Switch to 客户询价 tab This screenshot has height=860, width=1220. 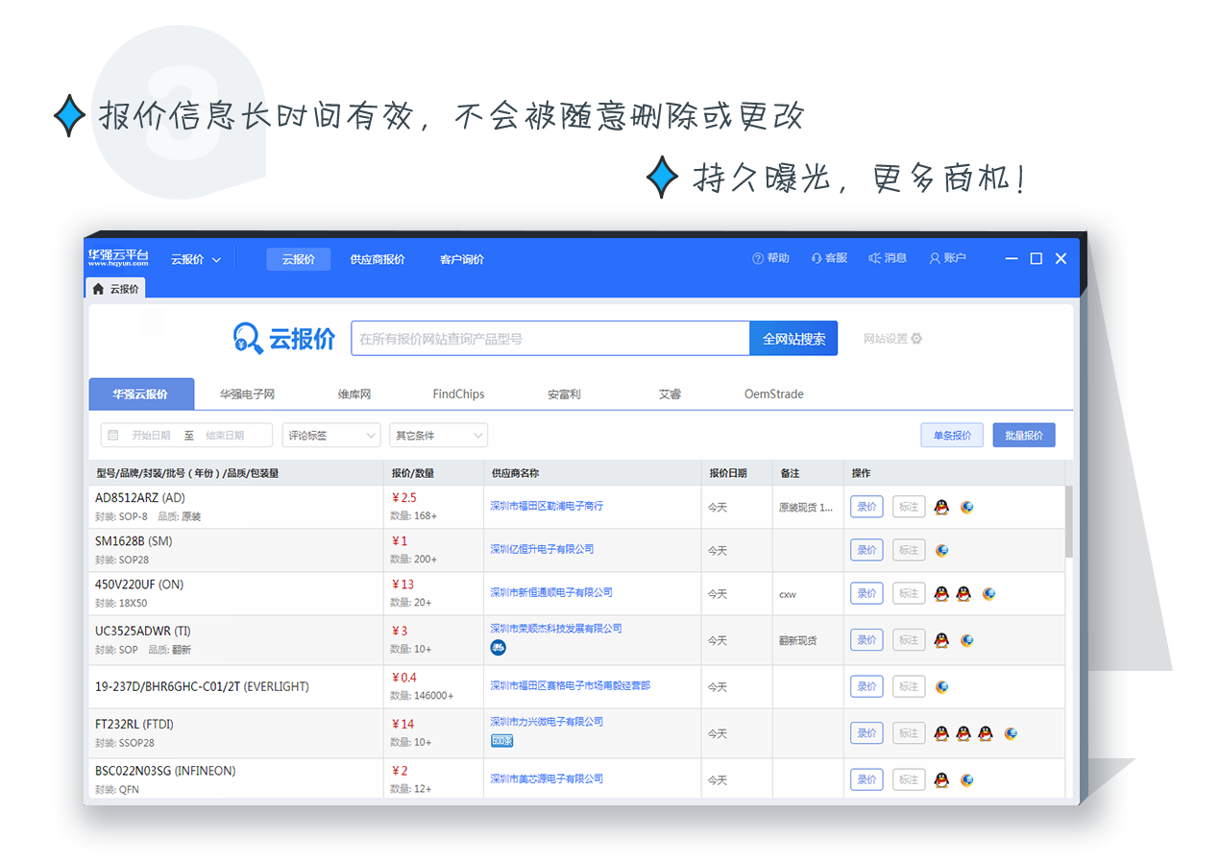click(x=462, y=259)
